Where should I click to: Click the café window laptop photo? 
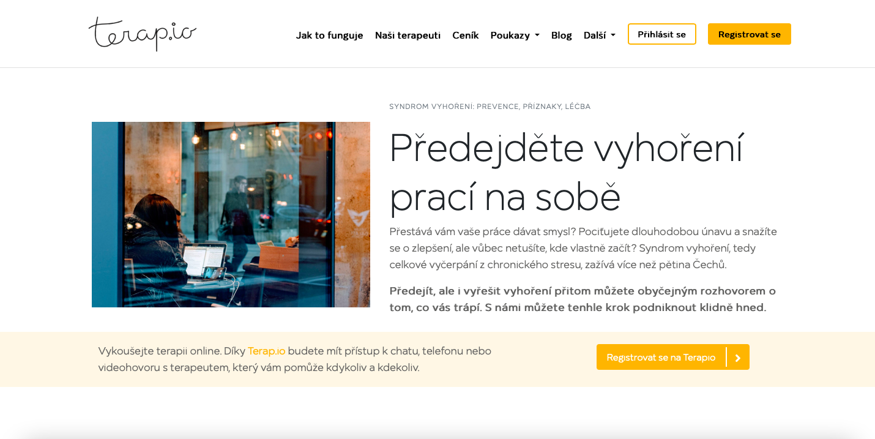(x=231, y=214)
